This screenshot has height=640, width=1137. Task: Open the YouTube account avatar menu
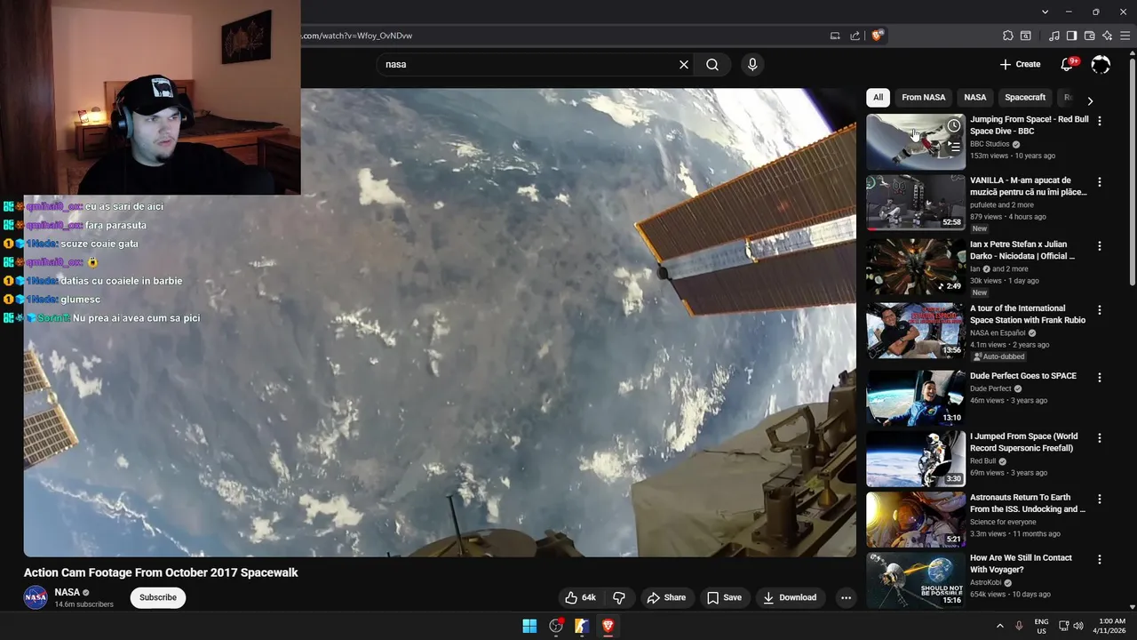pos(1101,64)
